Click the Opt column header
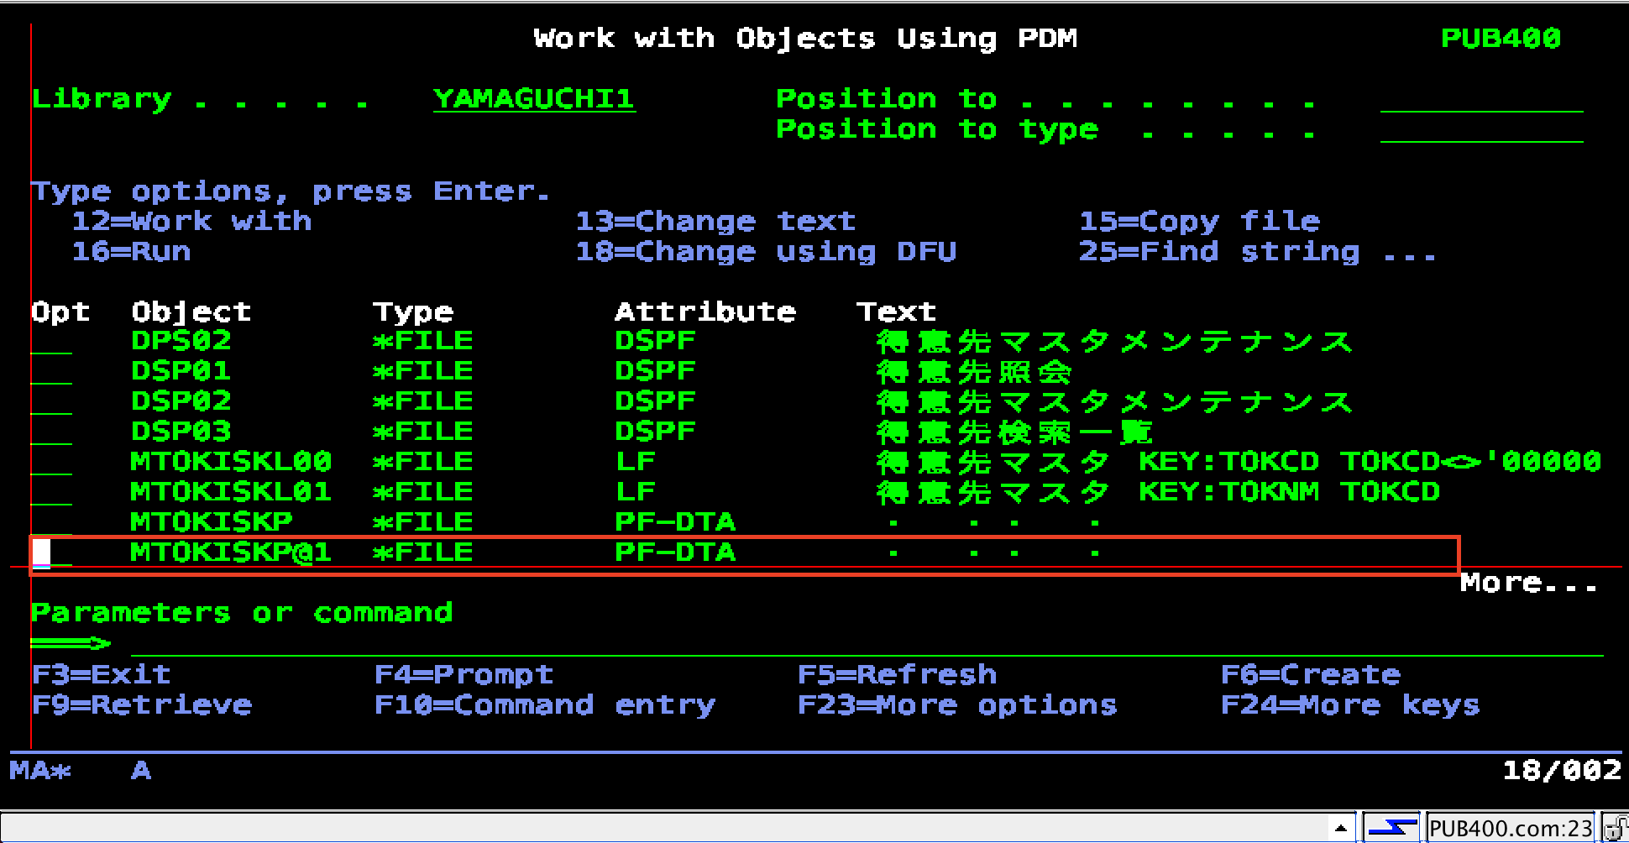Screen dimensions: 1629x843 (60, 312)
